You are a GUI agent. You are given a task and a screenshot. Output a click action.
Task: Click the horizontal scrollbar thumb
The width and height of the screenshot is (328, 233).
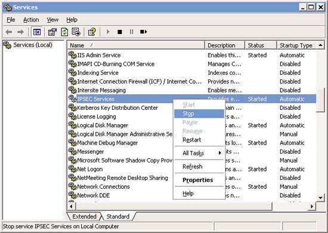[174, 206]
